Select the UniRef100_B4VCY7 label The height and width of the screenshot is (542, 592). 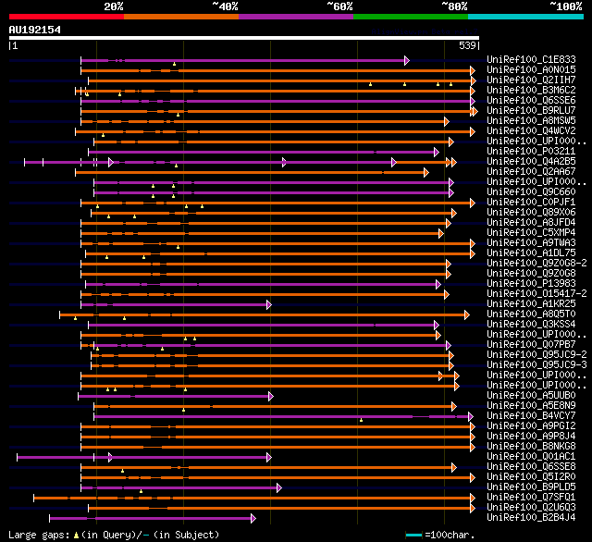click(x=531, y=416)
